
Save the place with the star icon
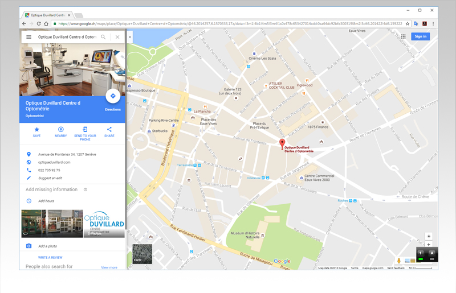pos(36,130)
